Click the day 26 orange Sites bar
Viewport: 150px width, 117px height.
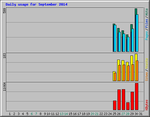120,73
